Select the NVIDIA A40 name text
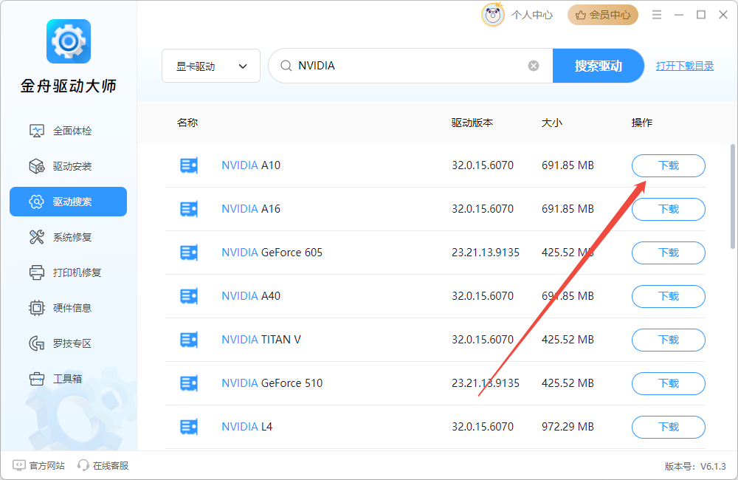Screen dimensions: 738x480 [x=251, y=296]
